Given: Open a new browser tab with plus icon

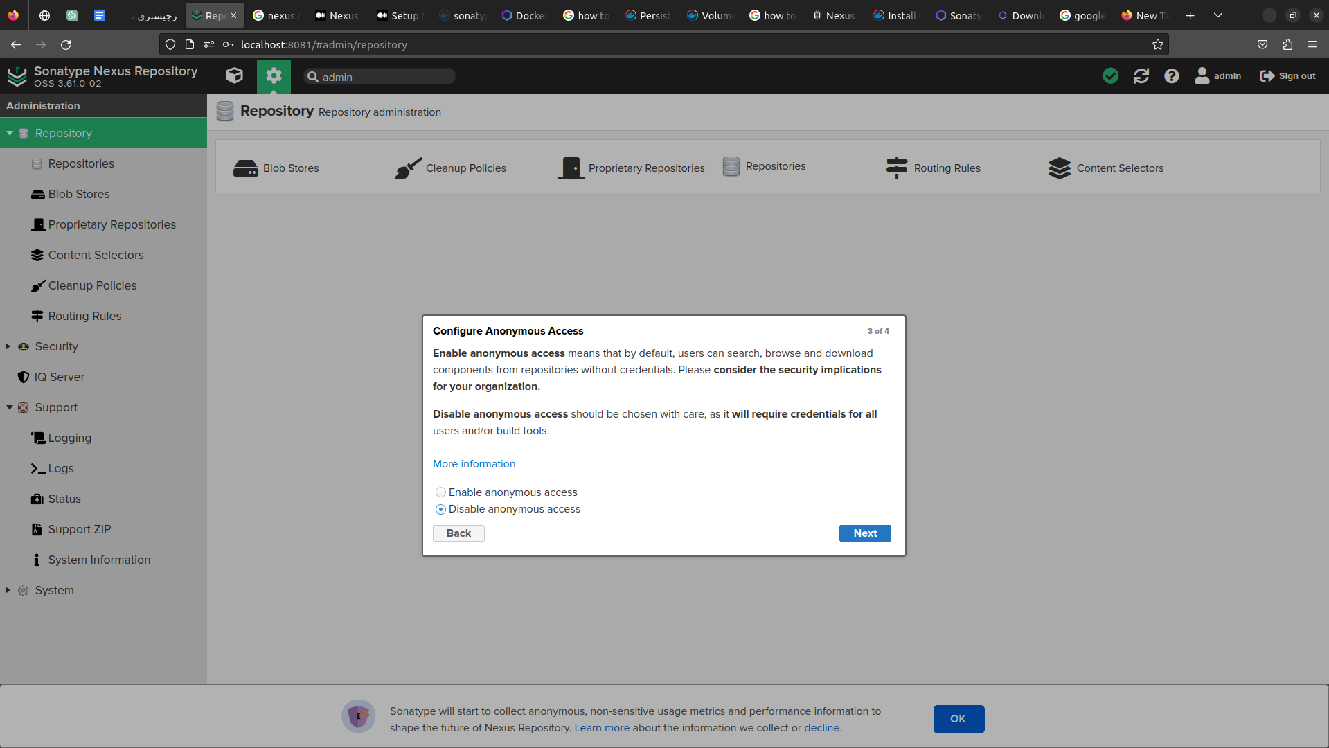Looking at the screenshot, I should 1190,15.
